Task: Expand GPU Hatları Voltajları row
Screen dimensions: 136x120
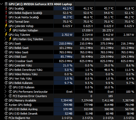Action: [5, 30]
